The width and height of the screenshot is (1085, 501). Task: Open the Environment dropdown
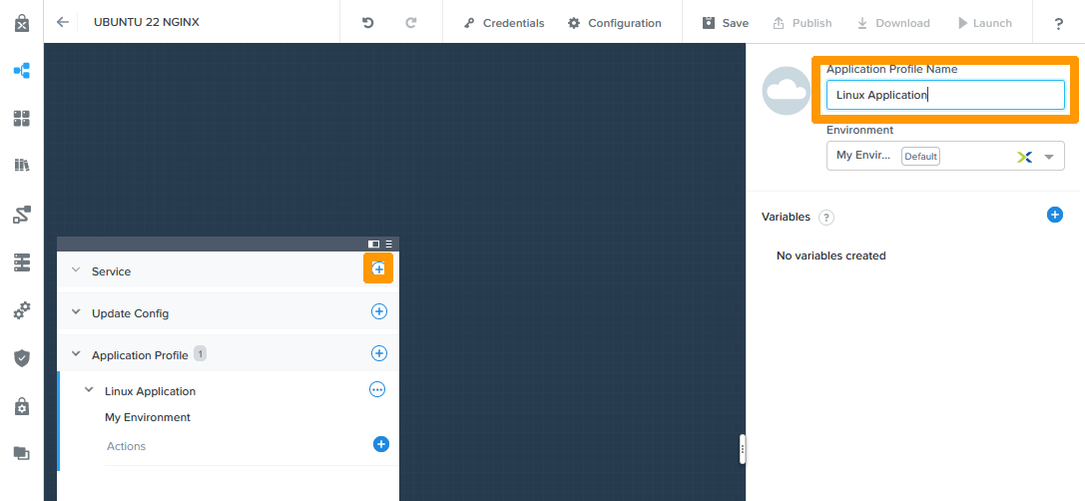[1048, 157]
